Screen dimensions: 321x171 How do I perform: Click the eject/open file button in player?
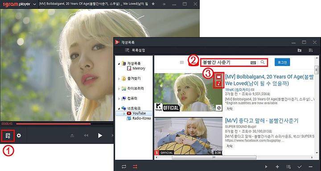click(72, 136)
